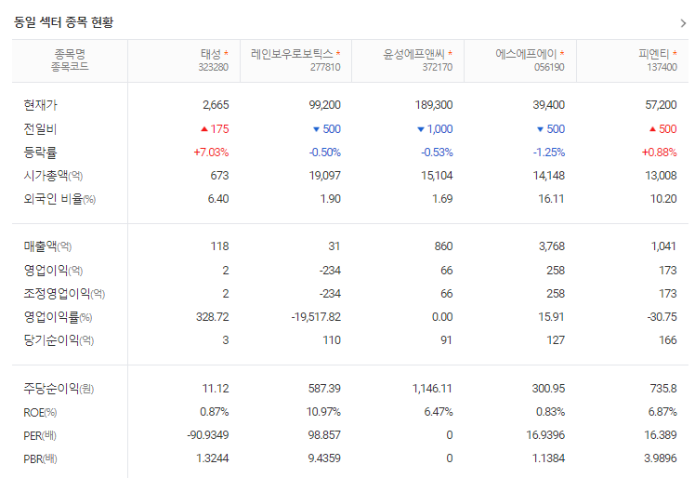Viewport: 695px width, 478px height.
Task: Click the 외국인 비율 row label
Action: pyautogui.click(x=59, y=199)
